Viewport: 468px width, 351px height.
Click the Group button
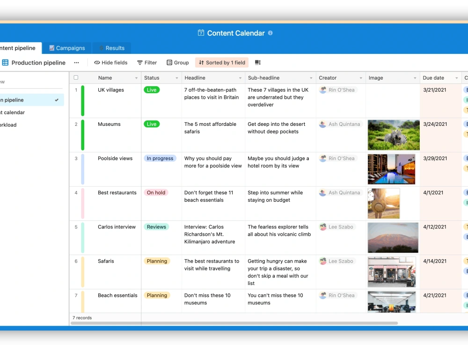178,63
